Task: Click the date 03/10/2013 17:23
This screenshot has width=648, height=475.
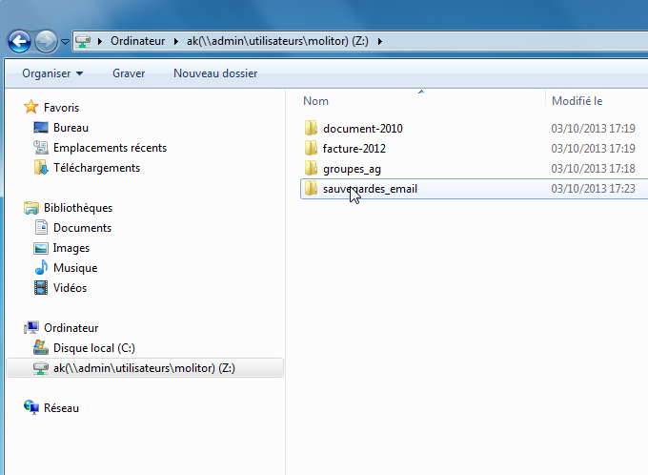Action: (593, 189)
